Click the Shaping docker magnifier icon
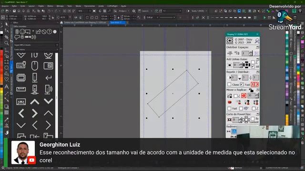The height and width of the screenshot is (171, 305). pos(257,41)
